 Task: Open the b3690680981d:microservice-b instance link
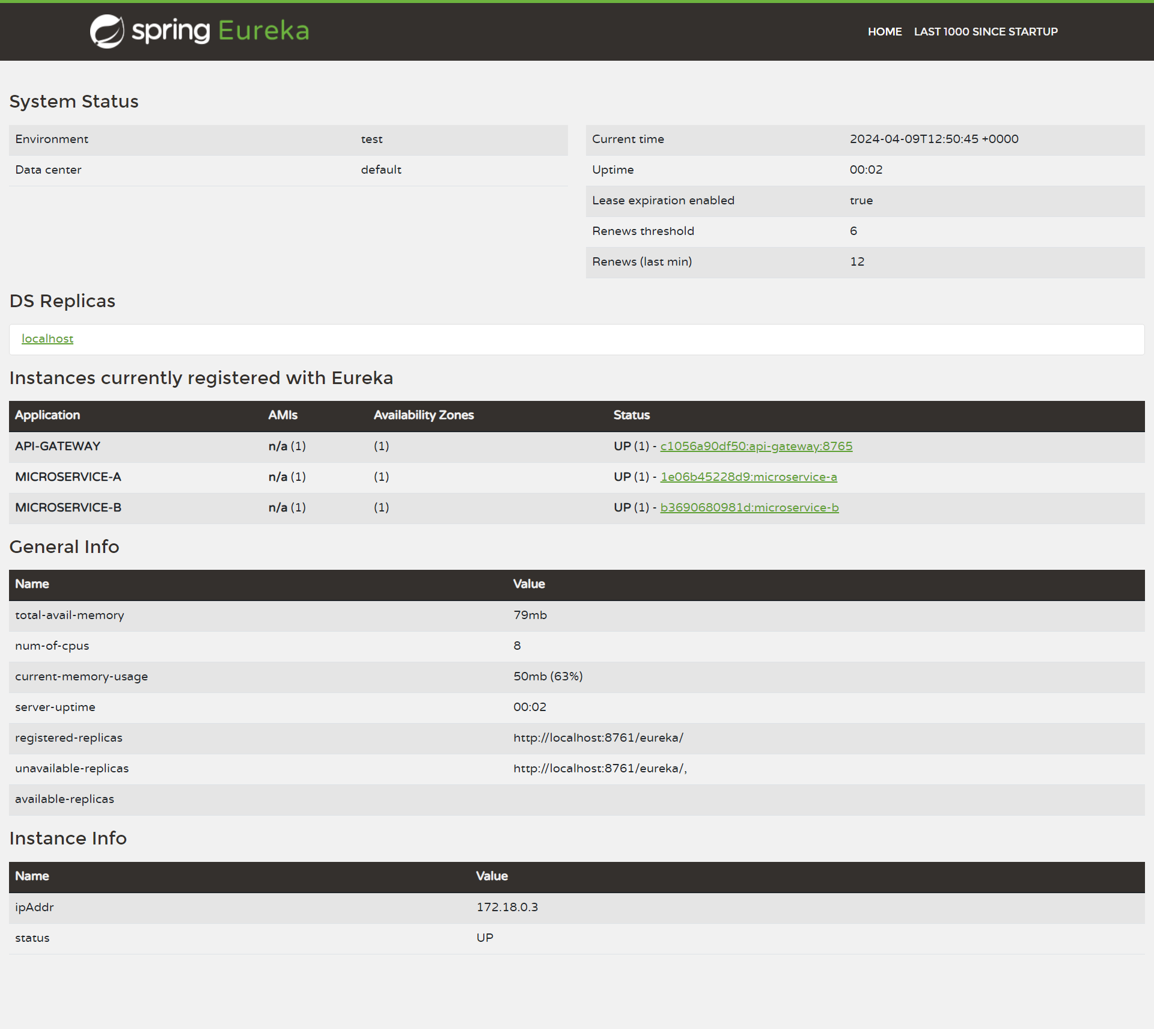click(749, 507)
